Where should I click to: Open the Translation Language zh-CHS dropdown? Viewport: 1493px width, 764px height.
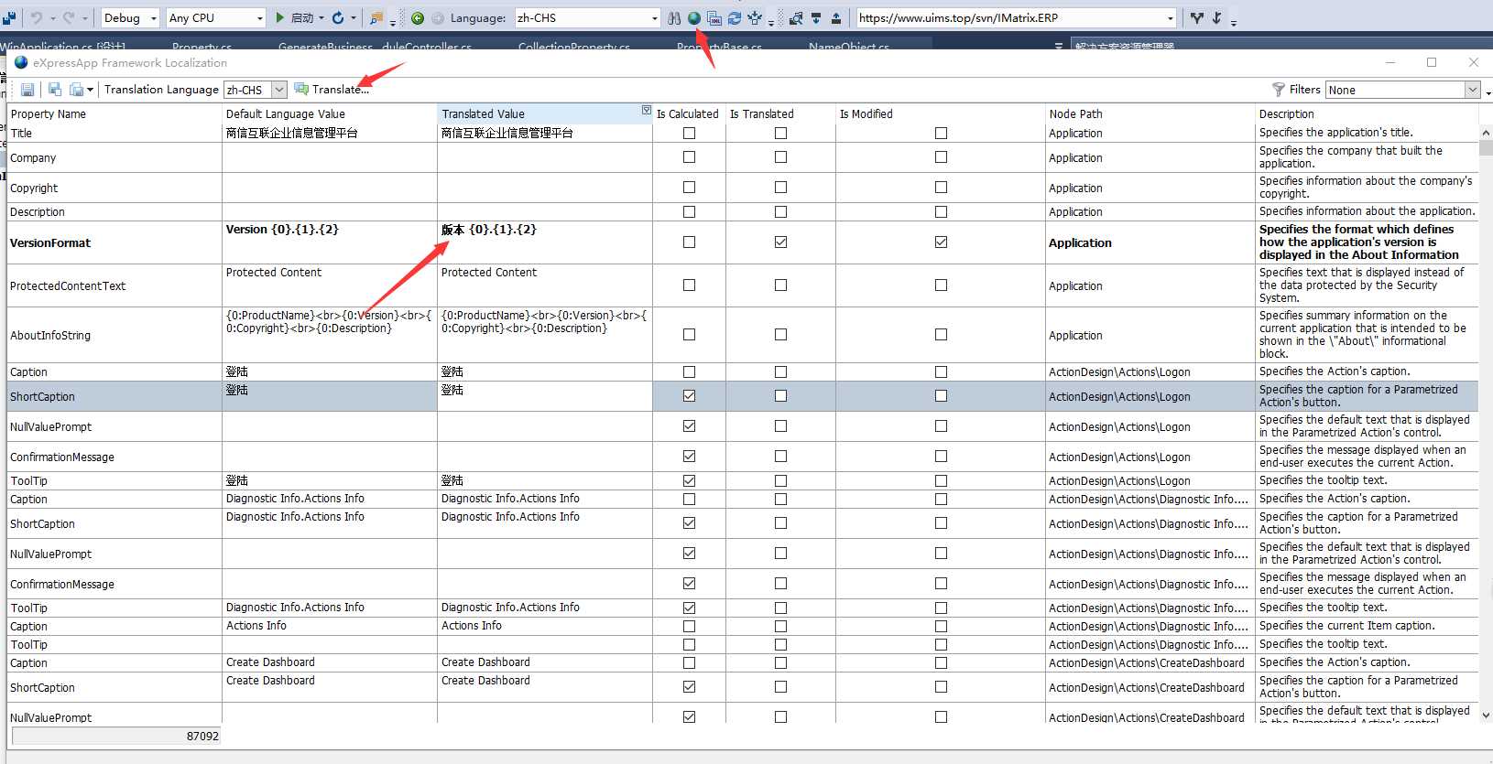(279, 90)
